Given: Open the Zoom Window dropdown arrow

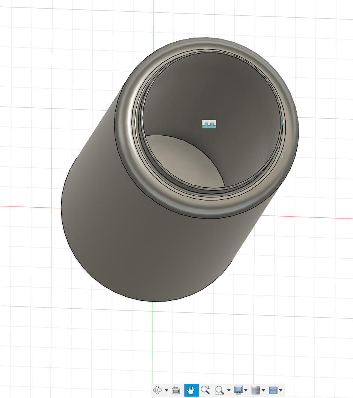Looking at the screenshot, I should coord(228,390).
